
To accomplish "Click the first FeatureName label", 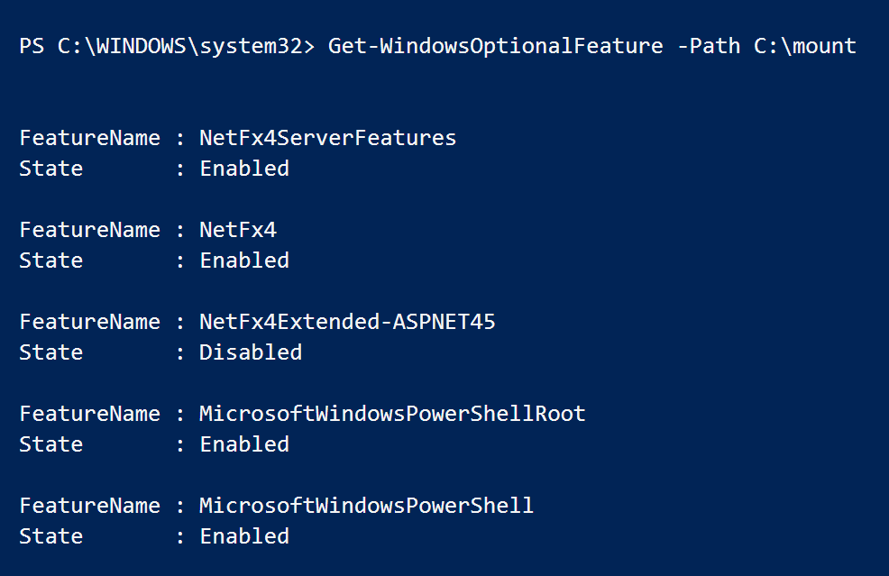I will (x=89, y=138).
